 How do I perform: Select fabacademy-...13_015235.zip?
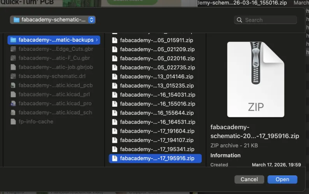click(x=155, y=86)
